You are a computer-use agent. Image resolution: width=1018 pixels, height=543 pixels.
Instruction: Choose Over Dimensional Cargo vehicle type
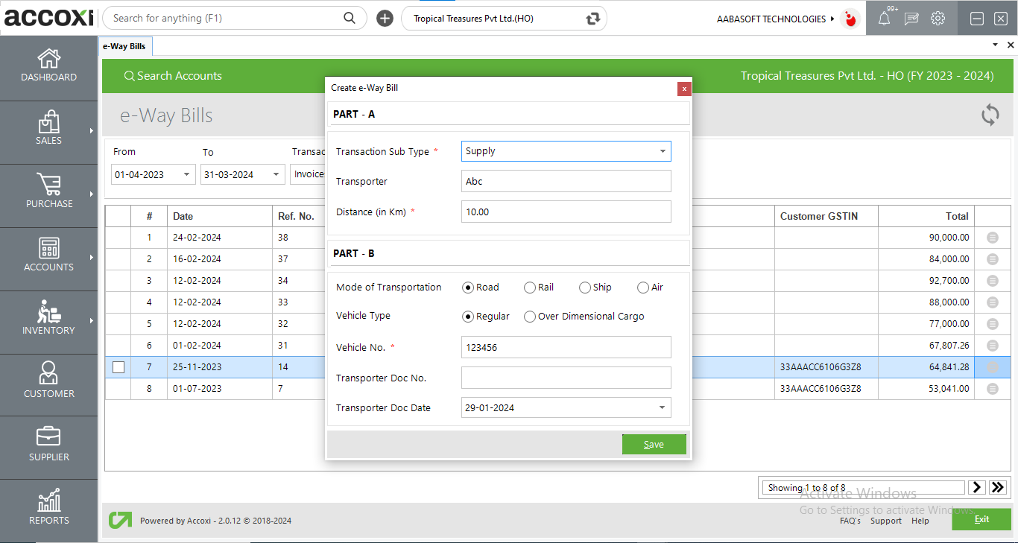(529, 316)
